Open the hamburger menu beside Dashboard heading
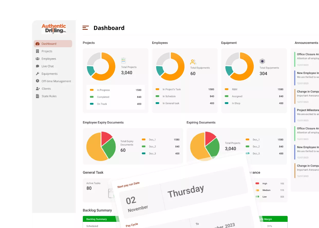The image size is (319, 228). tap(86, 28)
